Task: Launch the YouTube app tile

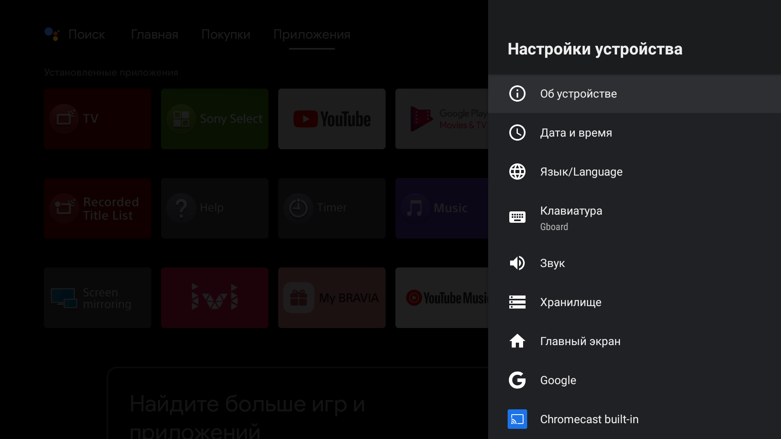Action: click(332, 119)
